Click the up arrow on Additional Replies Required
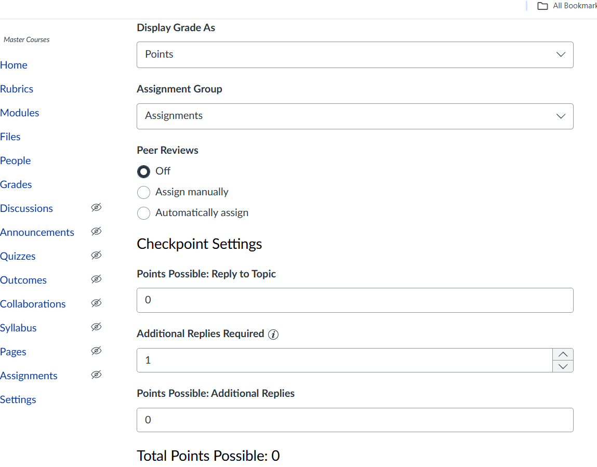The image size is (597, 467). (x=562, y=354)
